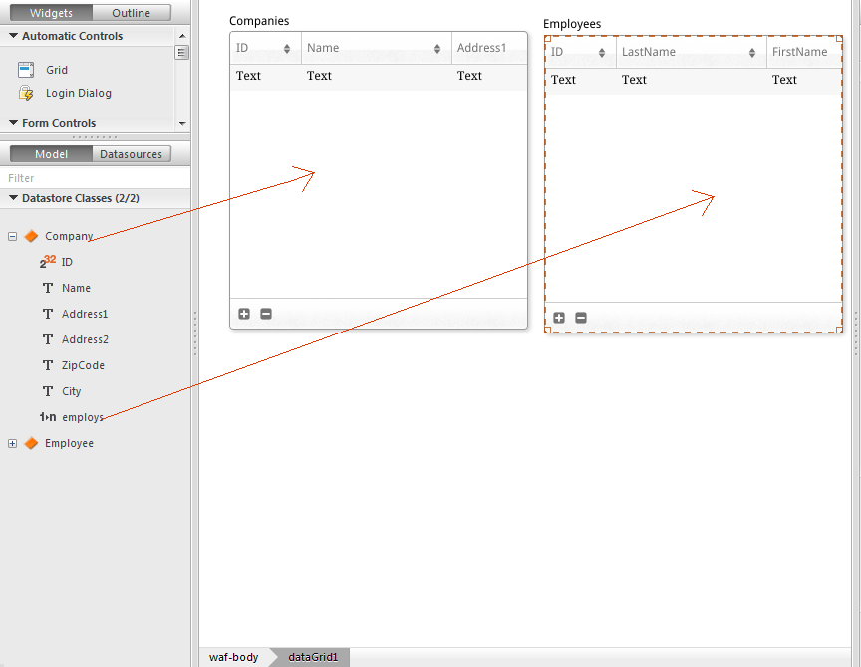The height and width of the screenshot is (667, 861).
Task: Add a row in Employees grid
Action: [559, 318]
